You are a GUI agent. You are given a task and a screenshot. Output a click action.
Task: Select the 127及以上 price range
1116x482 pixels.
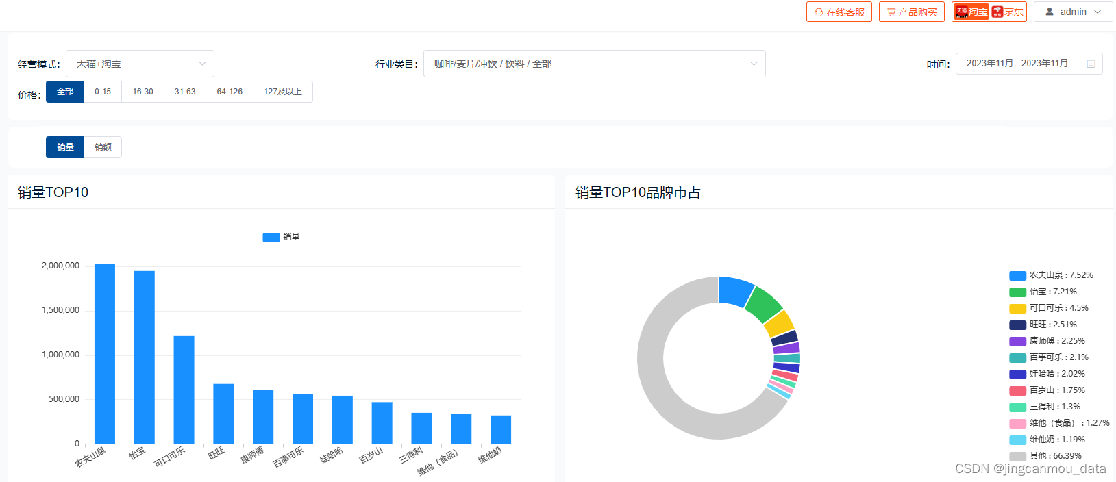tap(283, 92)
